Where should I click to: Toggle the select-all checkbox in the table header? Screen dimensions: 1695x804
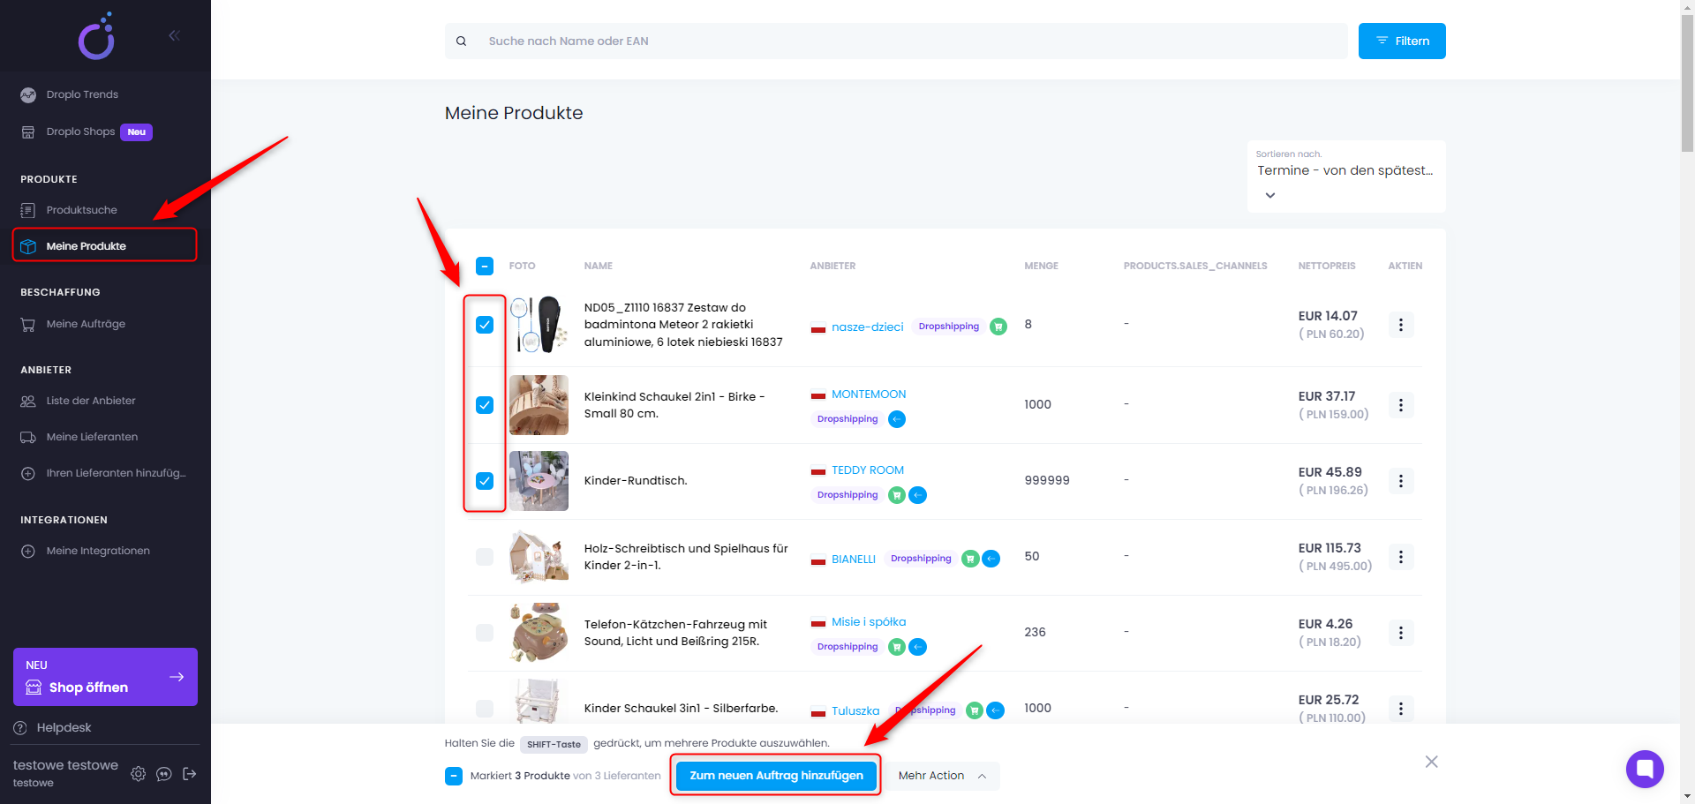tap(485, 266)
